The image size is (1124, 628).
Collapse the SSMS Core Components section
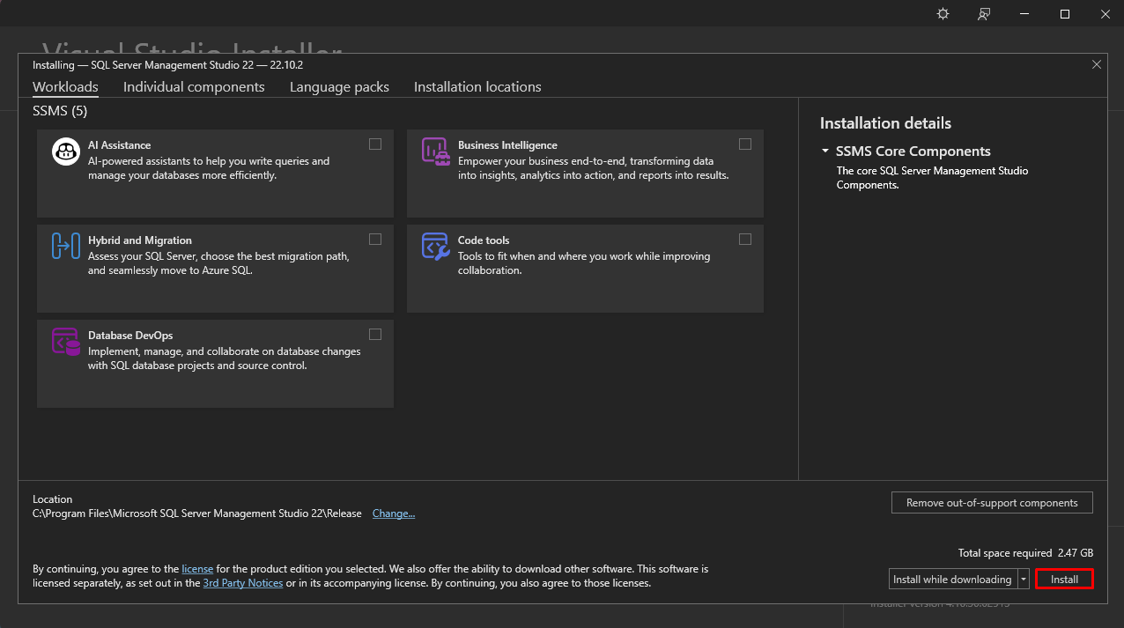[825, 151]
